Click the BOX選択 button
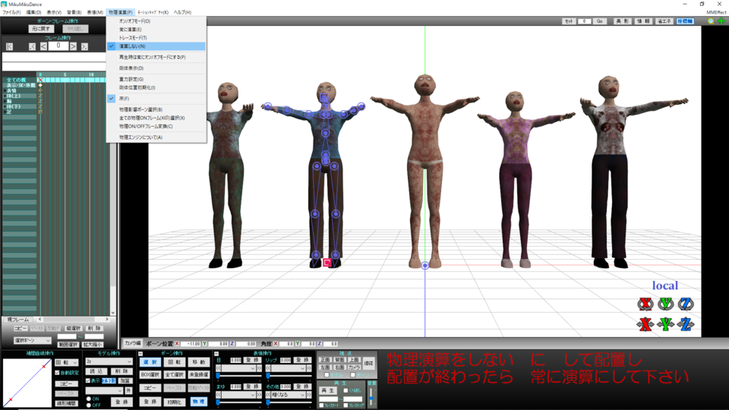729x410 pixels. coord(150,374)
